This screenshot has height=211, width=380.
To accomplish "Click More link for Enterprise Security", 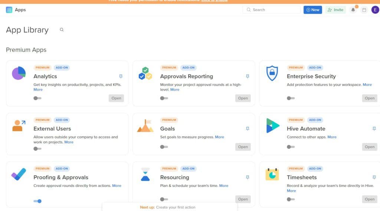I will coord(367,84).
